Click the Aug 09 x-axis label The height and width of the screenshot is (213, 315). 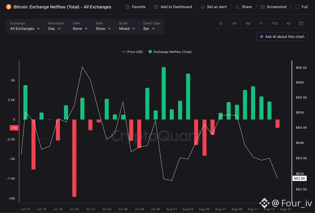point(237,209)
